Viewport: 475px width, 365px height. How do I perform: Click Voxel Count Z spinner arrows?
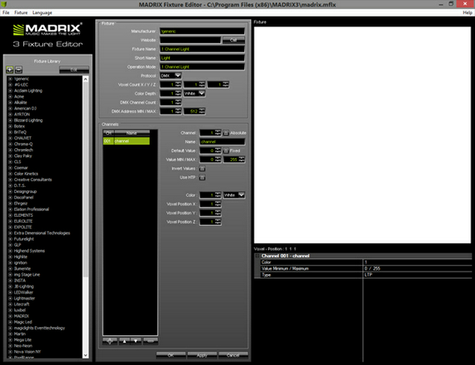[x=226, y=84]
